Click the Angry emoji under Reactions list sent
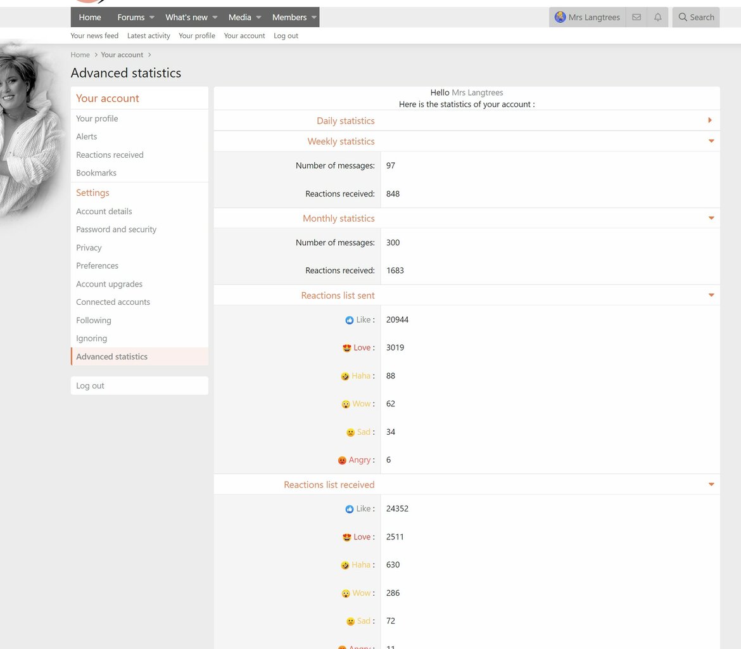Viewport: 741px width, 649px height. click(342, 460)
